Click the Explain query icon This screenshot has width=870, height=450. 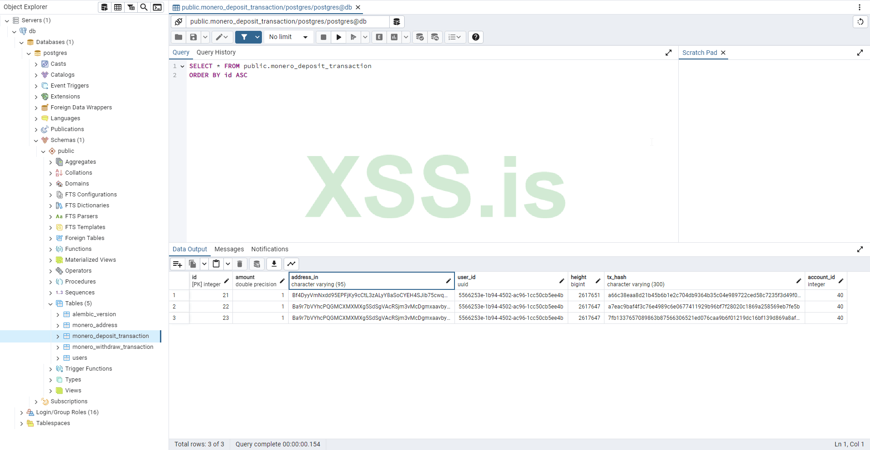(379, 37)
